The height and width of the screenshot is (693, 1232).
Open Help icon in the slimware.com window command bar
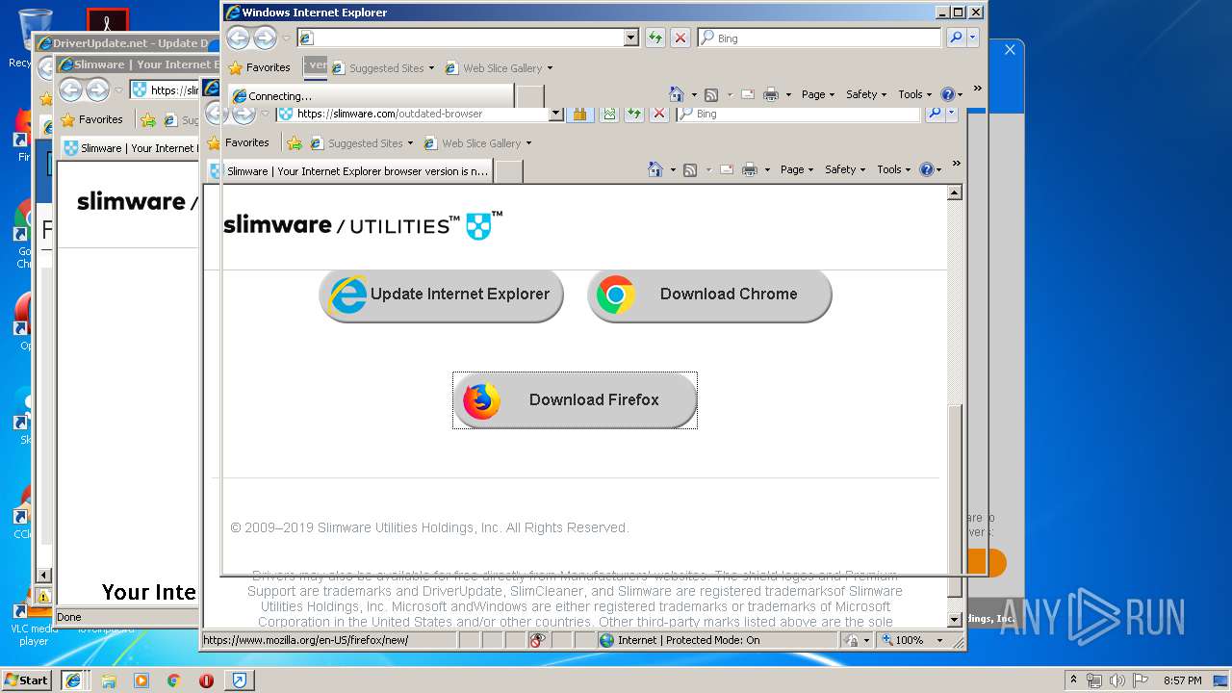click(x=926, y=169)
